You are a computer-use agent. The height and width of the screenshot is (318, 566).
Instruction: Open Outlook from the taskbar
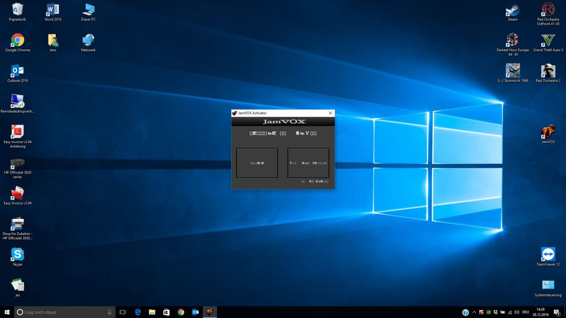[195, 312]
